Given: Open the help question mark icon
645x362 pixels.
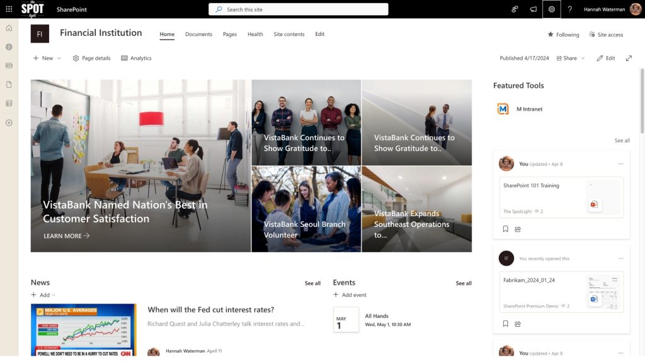Looking at the screenshot, I should pos(569,9).
